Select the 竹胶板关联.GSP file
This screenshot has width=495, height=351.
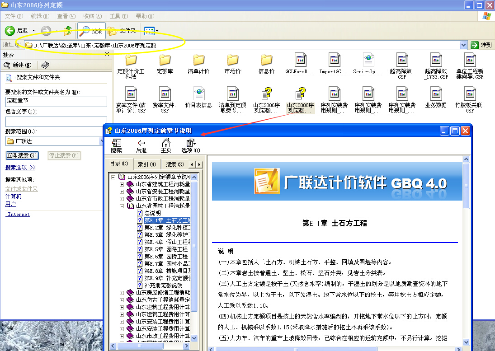point(470,100)
